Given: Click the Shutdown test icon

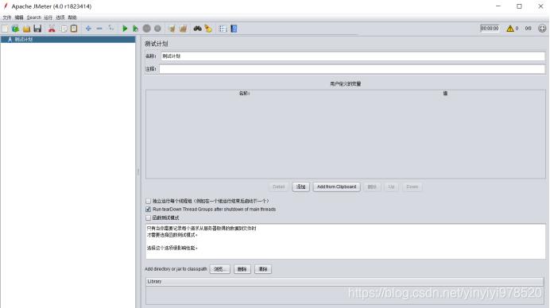Looking at the screenshot, I should (x=157, y=29).
